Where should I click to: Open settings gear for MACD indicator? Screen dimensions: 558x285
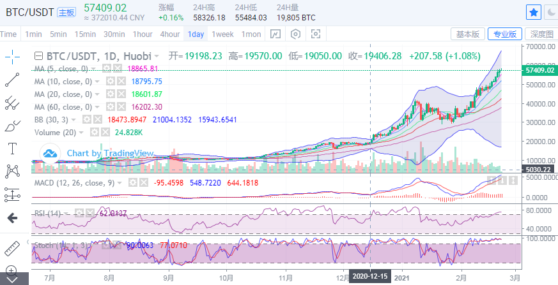pos(133,183)
